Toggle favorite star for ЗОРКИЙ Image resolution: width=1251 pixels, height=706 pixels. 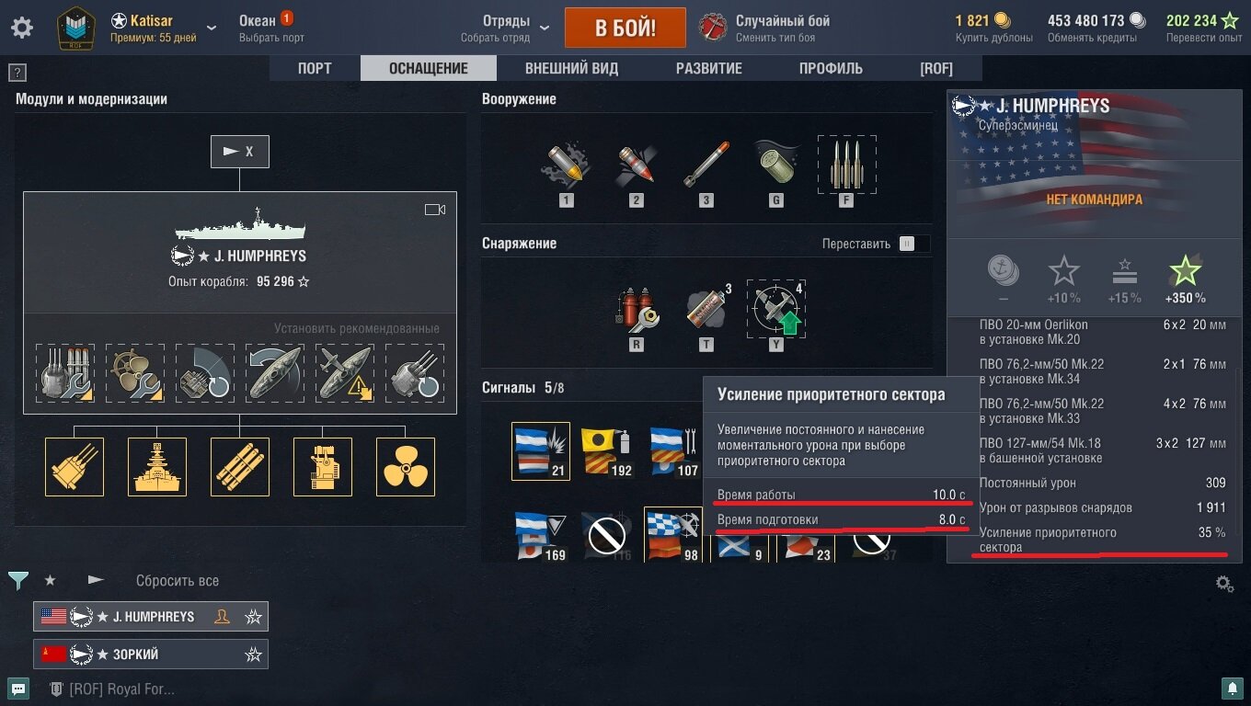point(253,655)
